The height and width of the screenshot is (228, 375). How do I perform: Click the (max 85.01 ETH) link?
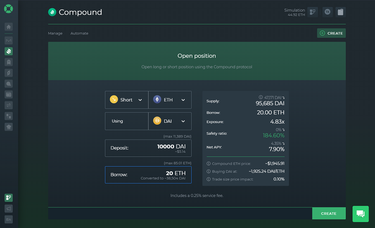pos(177,163)
